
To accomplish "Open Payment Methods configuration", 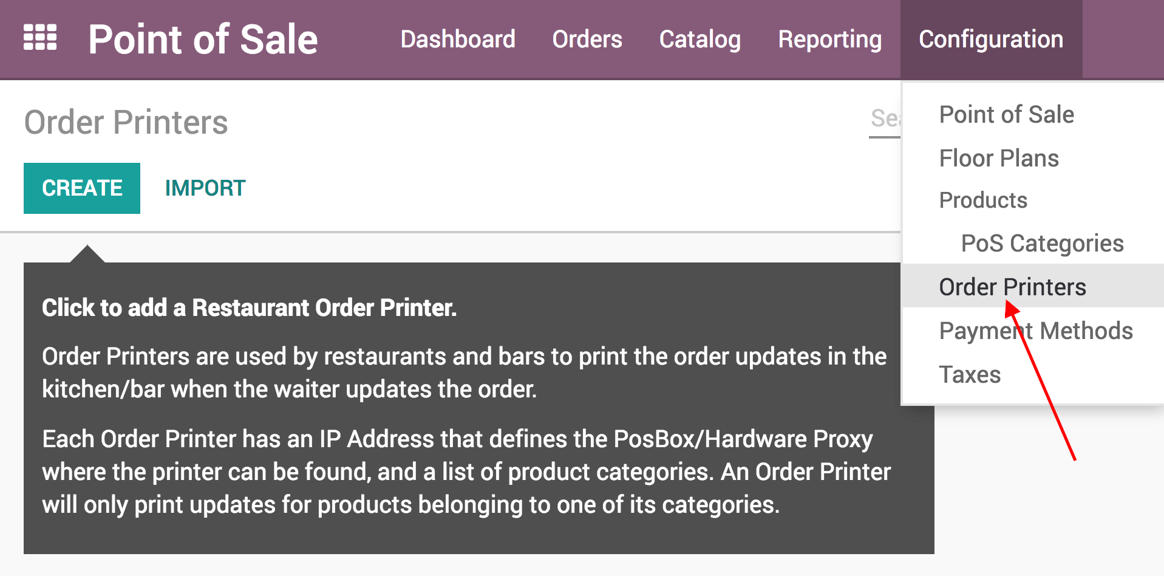I will click(x=1035, y=330).
